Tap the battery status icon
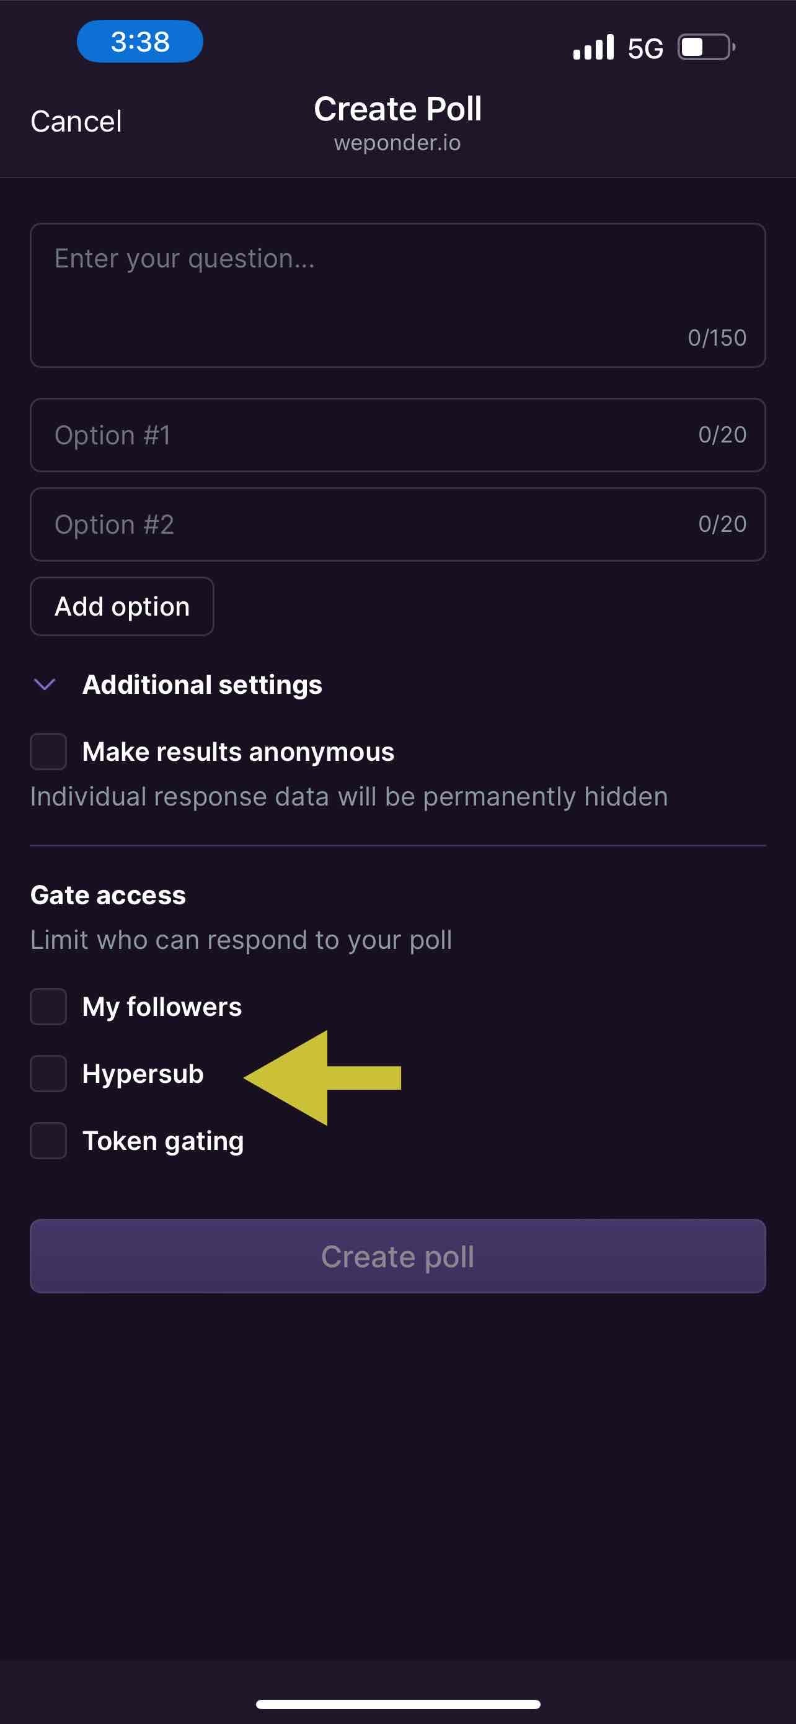 point(705,48)
